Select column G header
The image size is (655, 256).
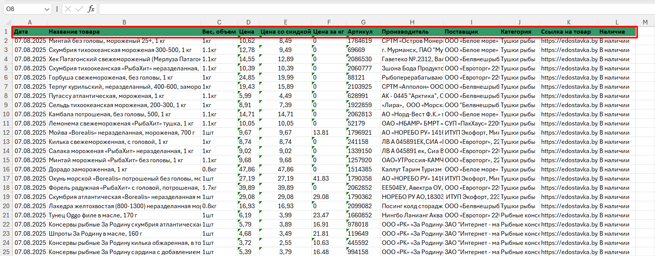[x=363, y=22]
